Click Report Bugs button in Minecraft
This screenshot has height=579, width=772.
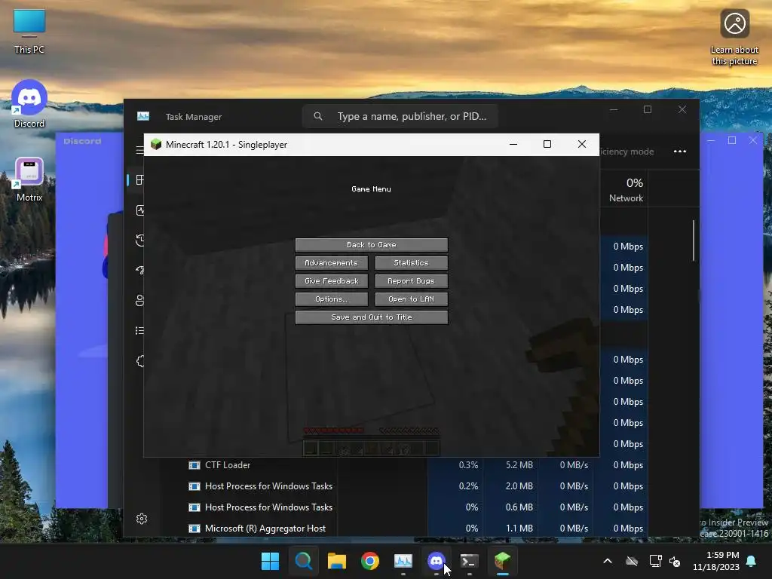pyautogui.click(x=411, y=281)
